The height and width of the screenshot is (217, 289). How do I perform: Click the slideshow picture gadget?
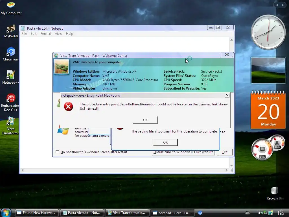(x=268, y=70)
